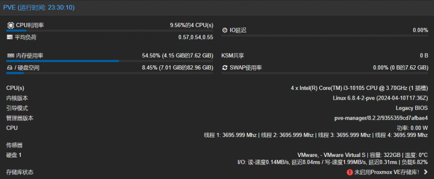Click the refresh icon beside SWAP使用率
The height and width of the screenshot is (179, 434).
point(225,68)
